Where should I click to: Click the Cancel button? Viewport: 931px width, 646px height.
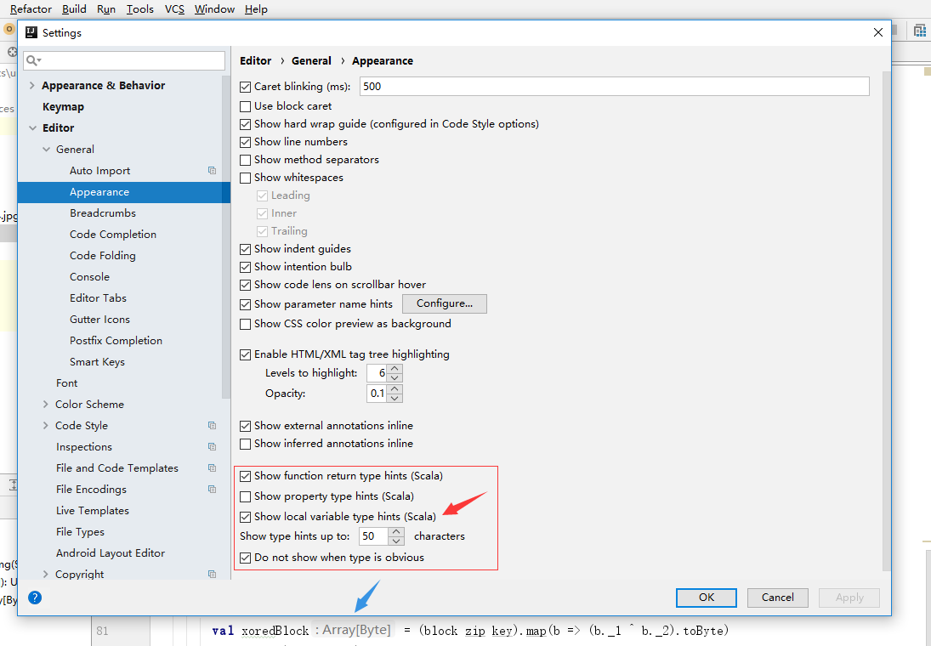778,598
